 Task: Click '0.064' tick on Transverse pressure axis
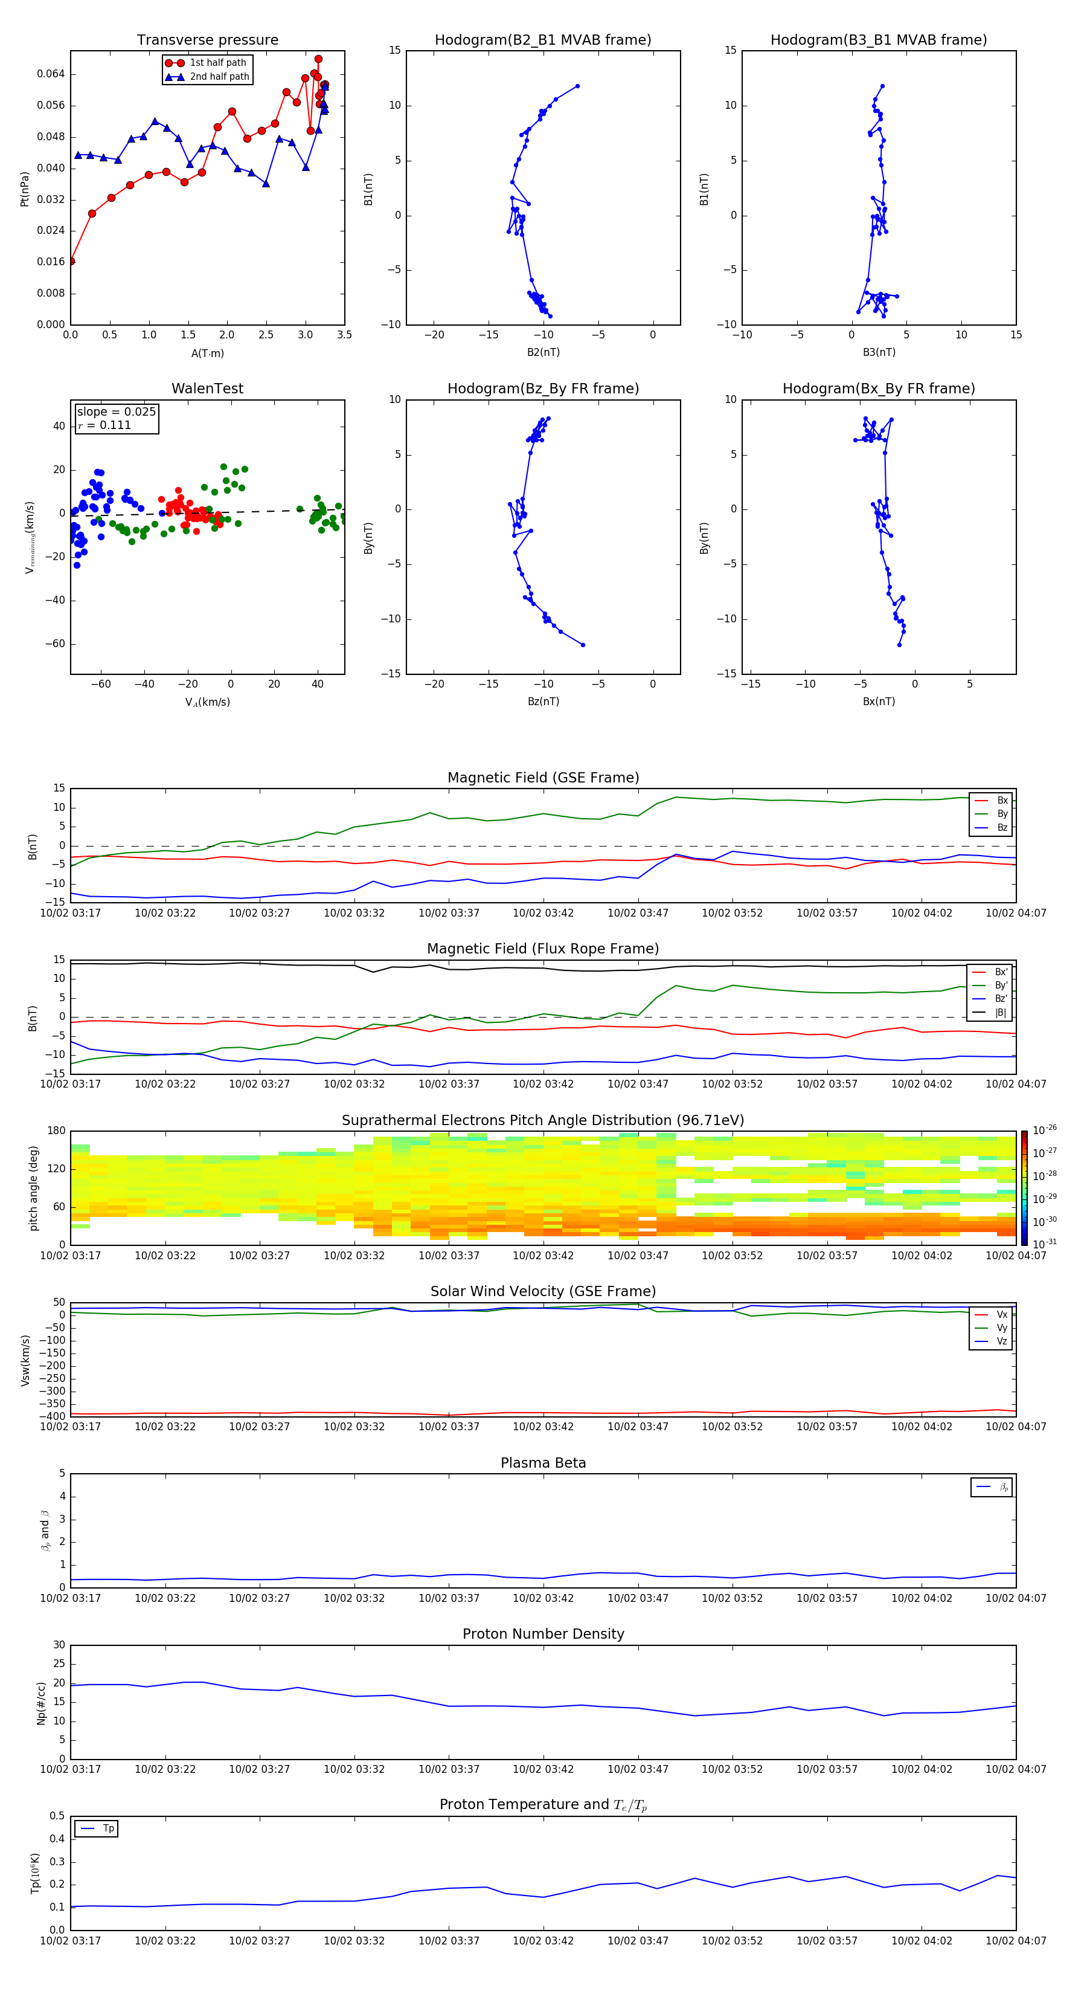click(51, 74)
